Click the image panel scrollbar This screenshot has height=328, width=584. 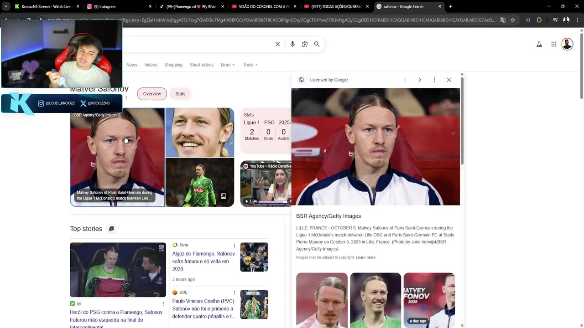(462, 122)
